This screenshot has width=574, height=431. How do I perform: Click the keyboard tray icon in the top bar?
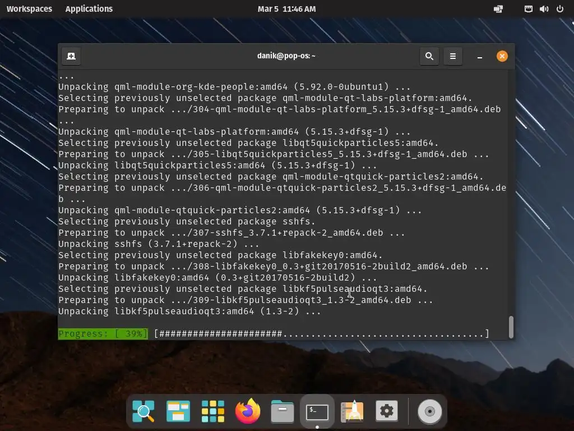[x=528, y=9]
